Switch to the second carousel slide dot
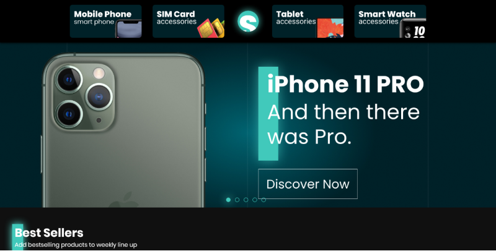Screen dimensions: 496x251 pos(237,200)
